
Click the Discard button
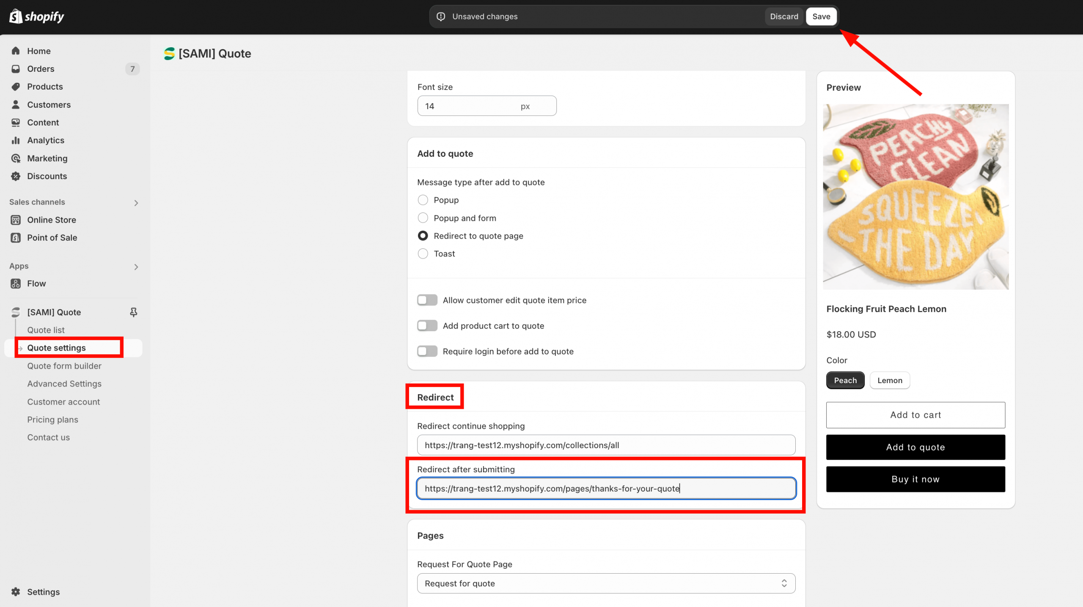tap(784, 16)
